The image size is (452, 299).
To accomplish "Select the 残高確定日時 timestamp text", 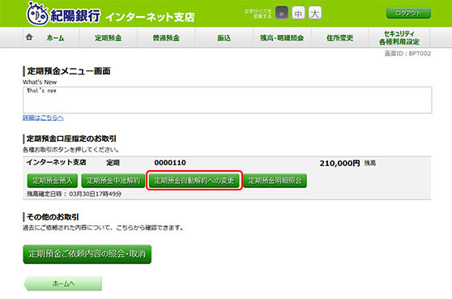I will coord(74,194).
